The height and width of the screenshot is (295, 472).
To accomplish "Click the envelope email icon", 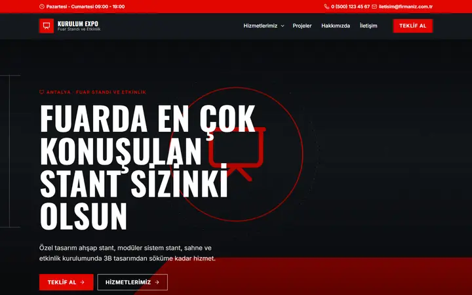I will (x=374, y=7).
